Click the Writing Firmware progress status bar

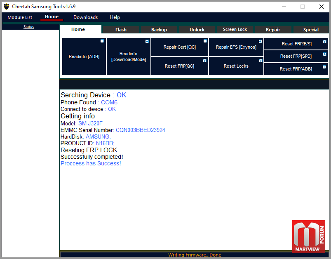194,255
